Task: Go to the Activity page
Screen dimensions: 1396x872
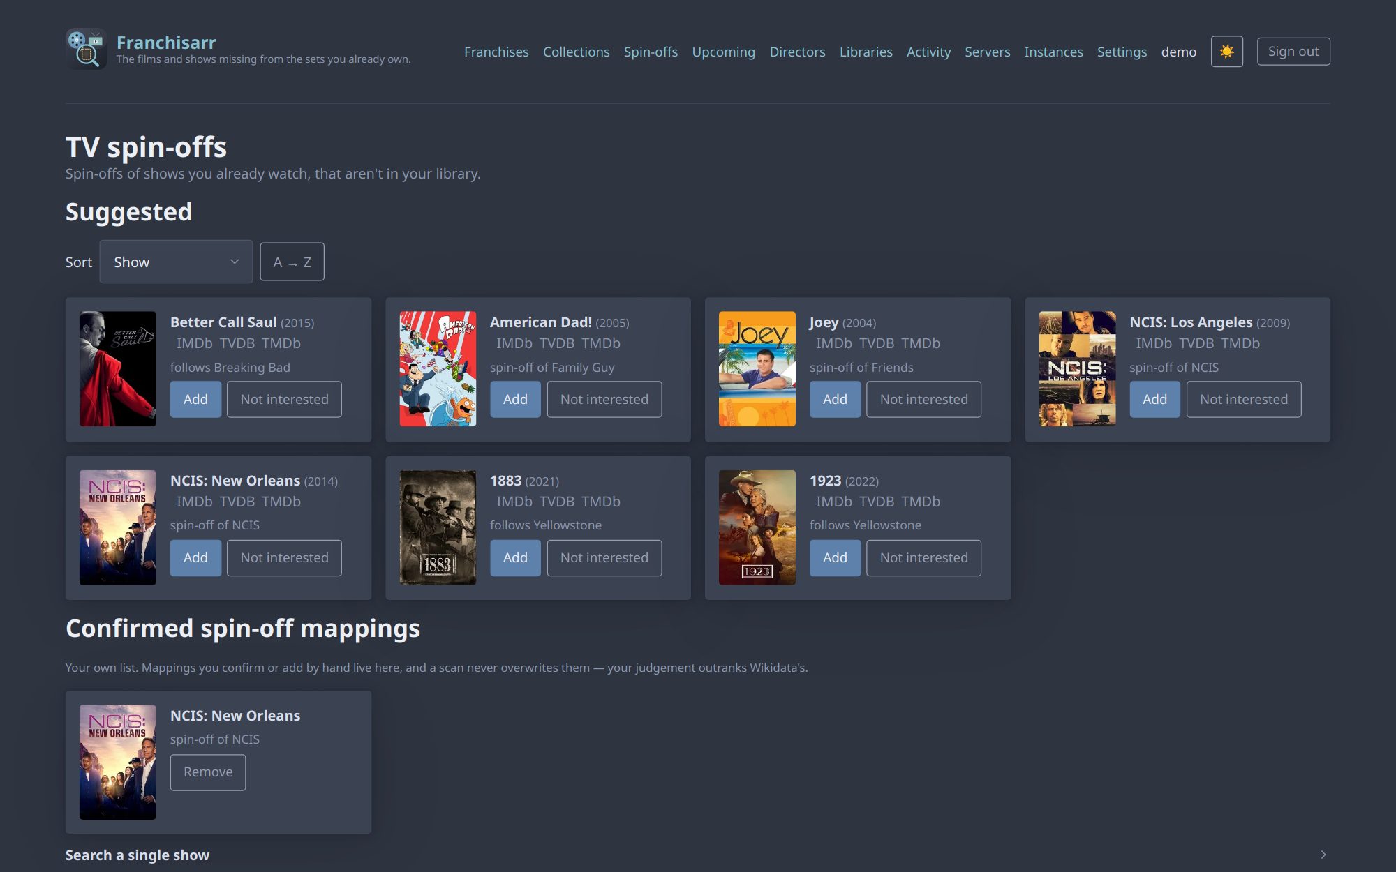Action: pyautogui.click(x=928, y=52)
